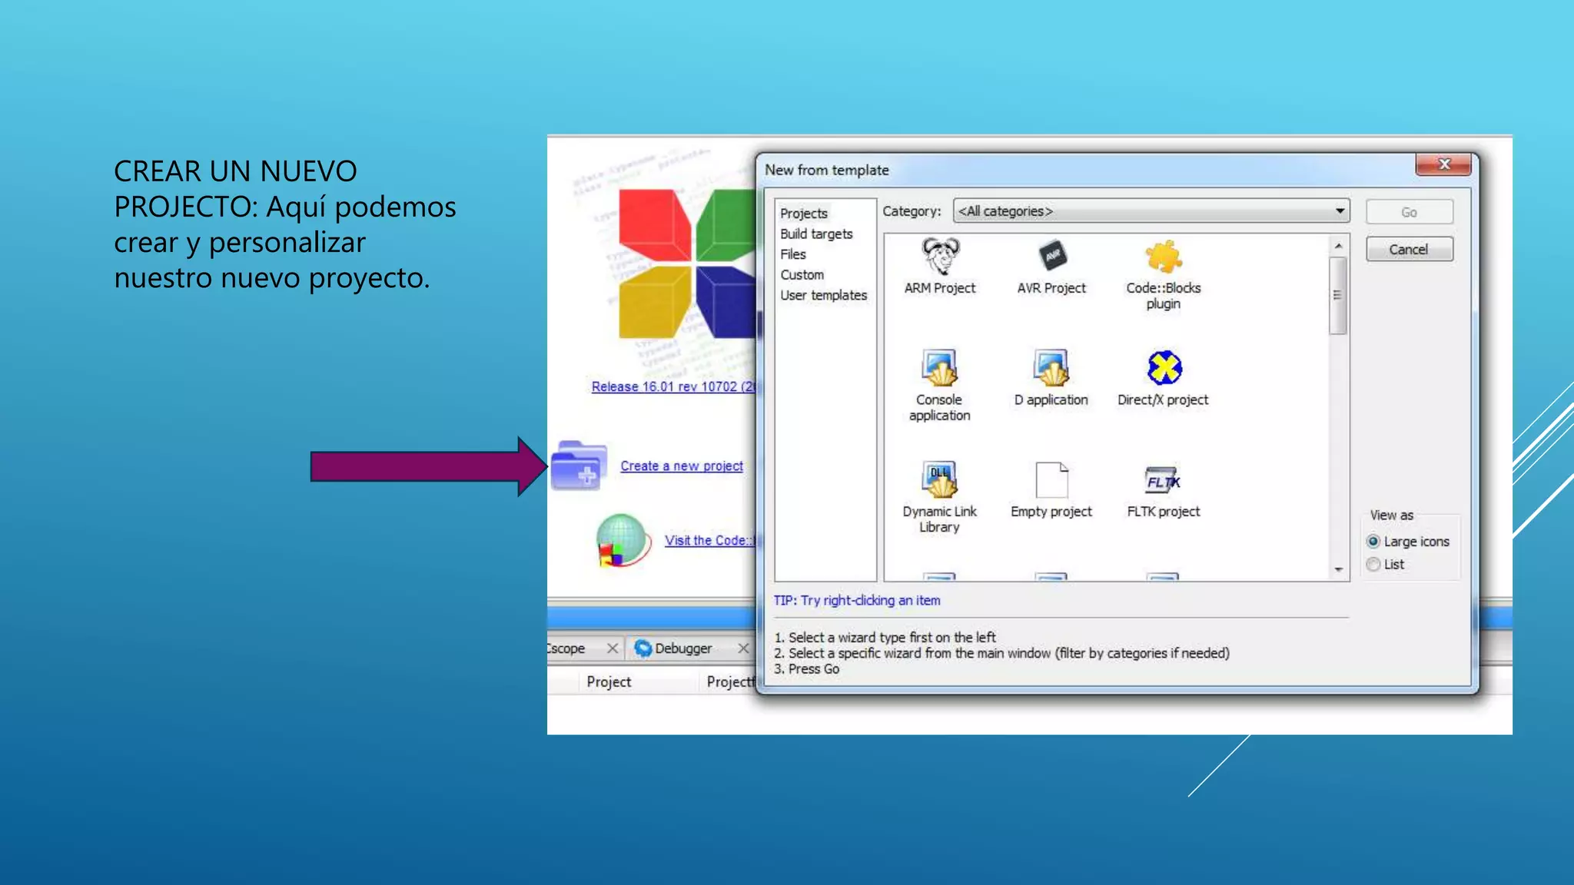Select Build targets in wizard list
Image resolution: width=1574 pixels, height=885 pixels.
pyautogui.click(x=816, y=234)
